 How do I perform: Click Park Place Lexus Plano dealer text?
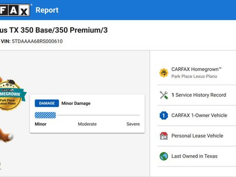point(194,76)
